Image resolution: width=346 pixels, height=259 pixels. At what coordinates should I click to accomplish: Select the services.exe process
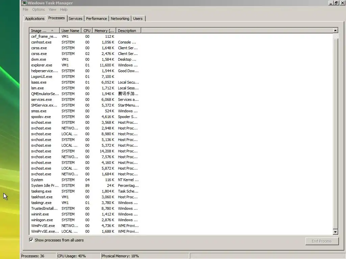pyautogui.click(x=85, y=99)
